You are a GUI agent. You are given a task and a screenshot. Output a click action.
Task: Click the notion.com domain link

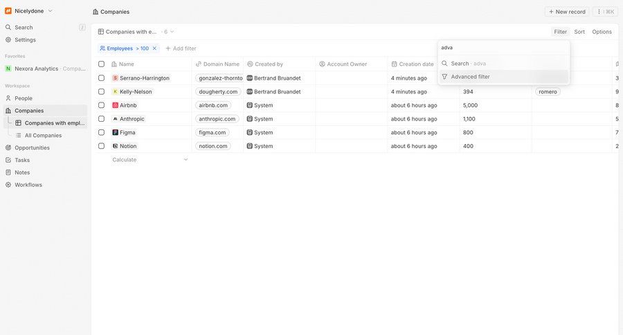[213, 146]
